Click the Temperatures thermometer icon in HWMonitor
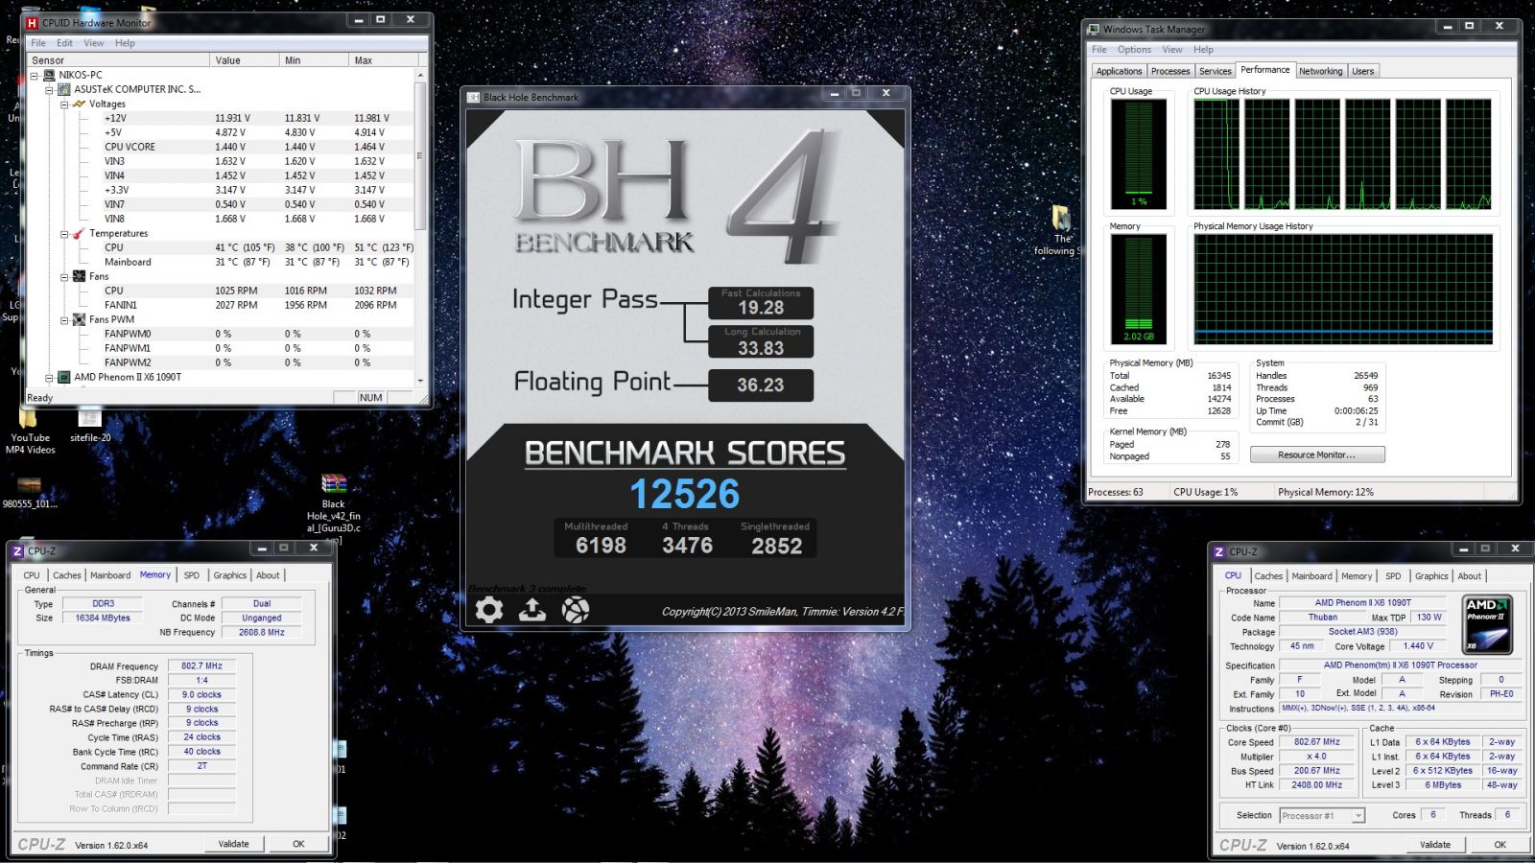Screen dimensions: 1535x863 coord(80,233)
